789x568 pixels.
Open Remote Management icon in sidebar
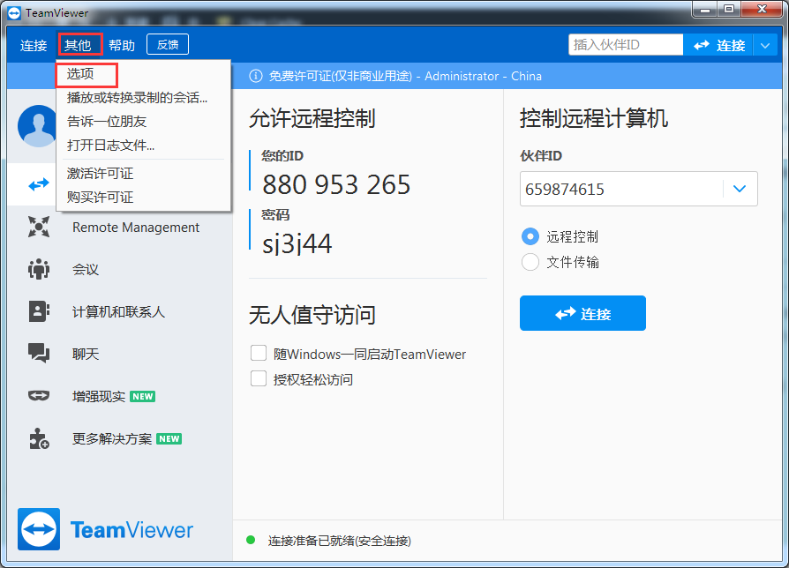[39, 227]
